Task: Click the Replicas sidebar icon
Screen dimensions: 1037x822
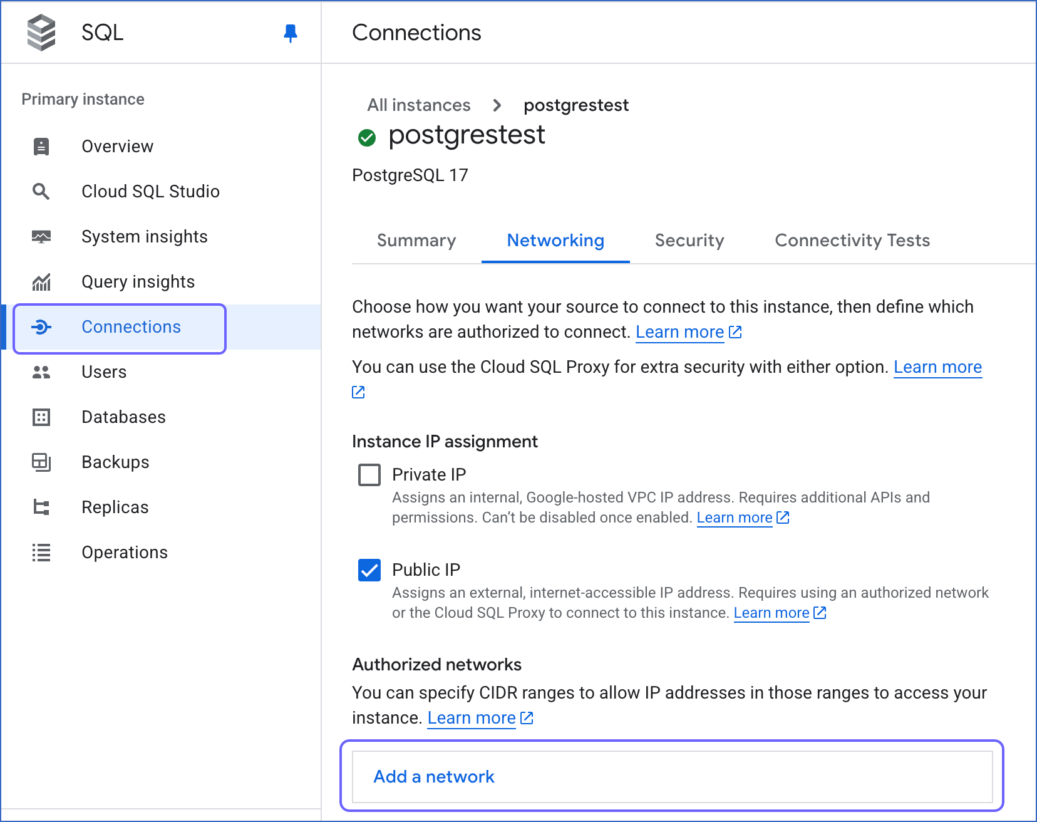Action: [41, 507]
